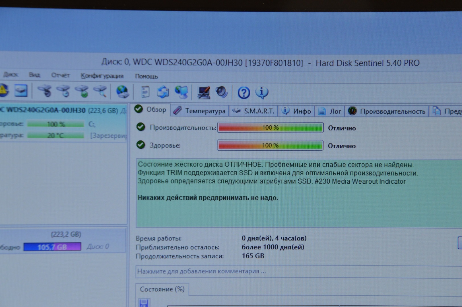This screenshot has height=307, width=462.
Task: Click the disk with clock toolbar icon
Action: tap(64, 91)
